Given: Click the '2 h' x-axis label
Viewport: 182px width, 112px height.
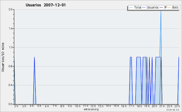Looking at the screenshot, I should tap(16, 106).
